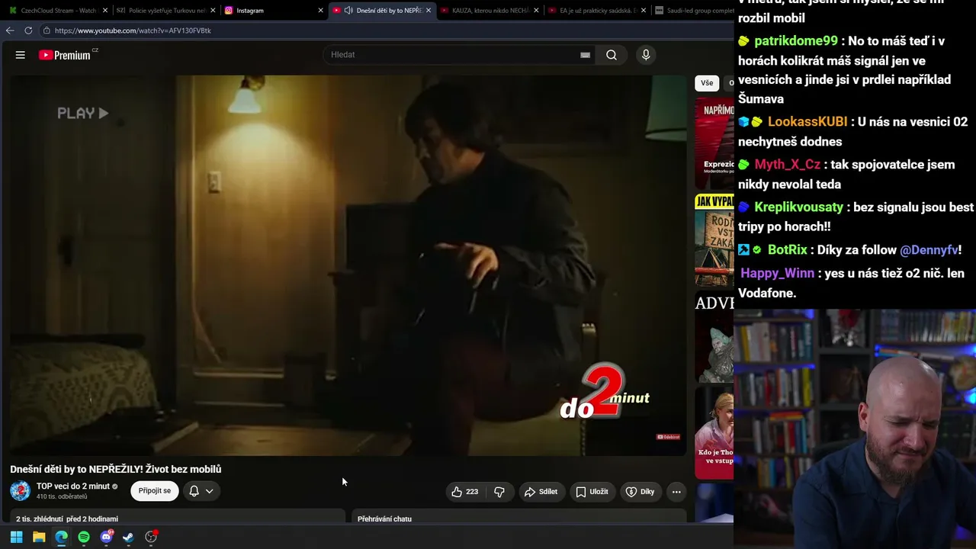Image resolution: width=976 pixels, height=549 pixels.
Task: Close the EA je už prakticky saúdská tab
Action: [x=644, y=11]
